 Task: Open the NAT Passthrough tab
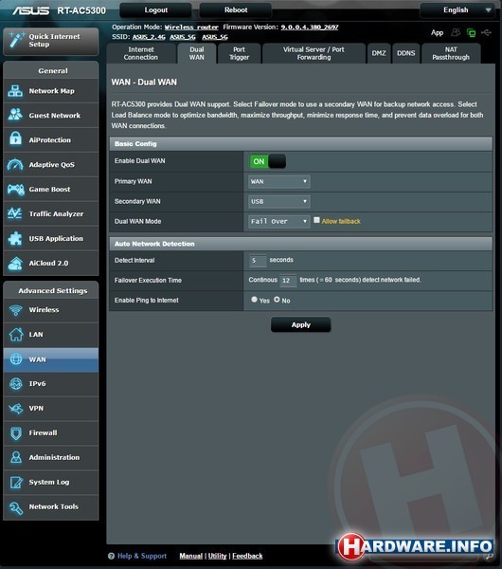coord(451,53)
